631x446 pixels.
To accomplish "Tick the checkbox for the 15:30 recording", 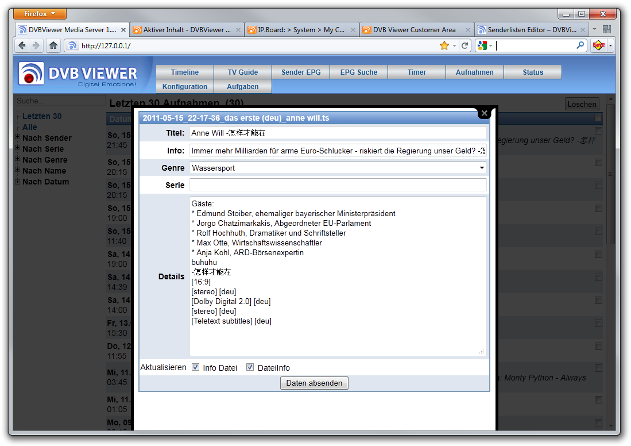I will pos(598,323).
